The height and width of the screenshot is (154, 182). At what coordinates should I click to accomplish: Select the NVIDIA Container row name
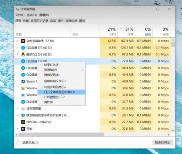(39, 122)
